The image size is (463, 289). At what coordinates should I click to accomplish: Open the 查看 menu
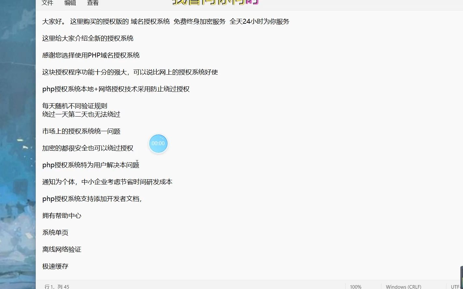coord(93,3)
